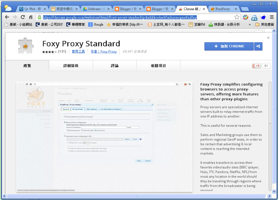The width and height of the screenshot is (278, 200).
Task: Select the 總覽 overview tab
Action: click(27, 66)
